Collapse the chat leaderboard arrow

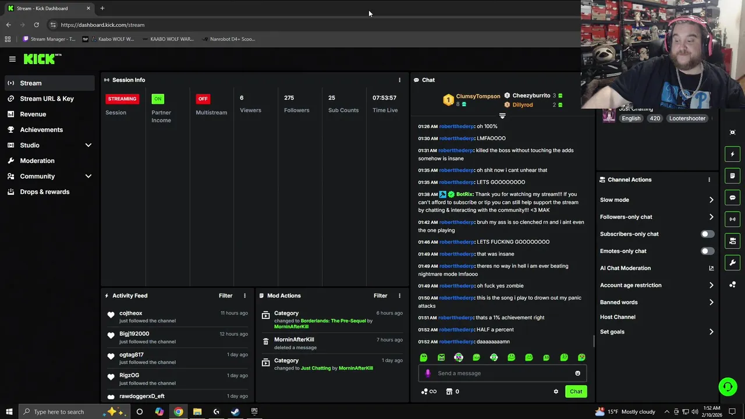coord(502,116)
